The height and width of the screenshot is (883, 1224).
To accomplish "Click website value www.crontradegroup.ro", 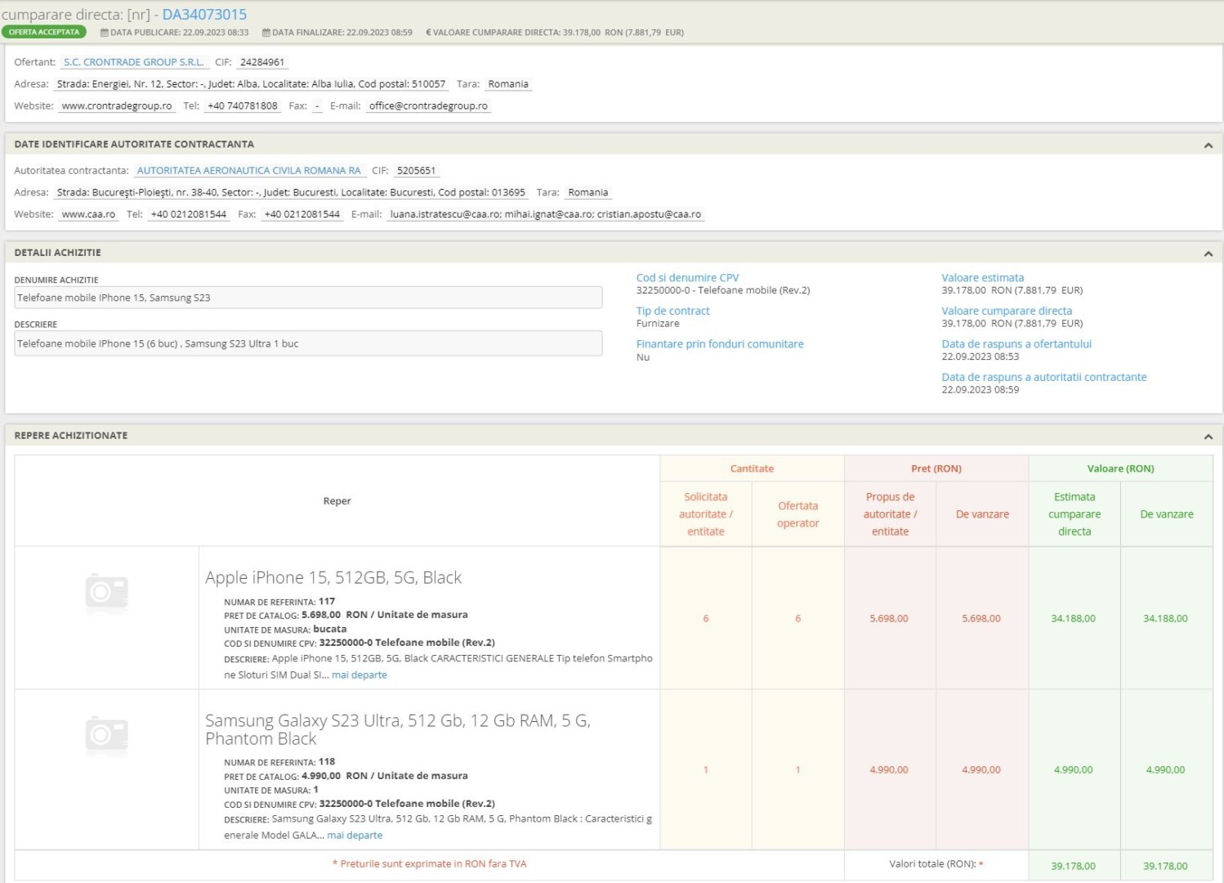I will coord(117,106).
